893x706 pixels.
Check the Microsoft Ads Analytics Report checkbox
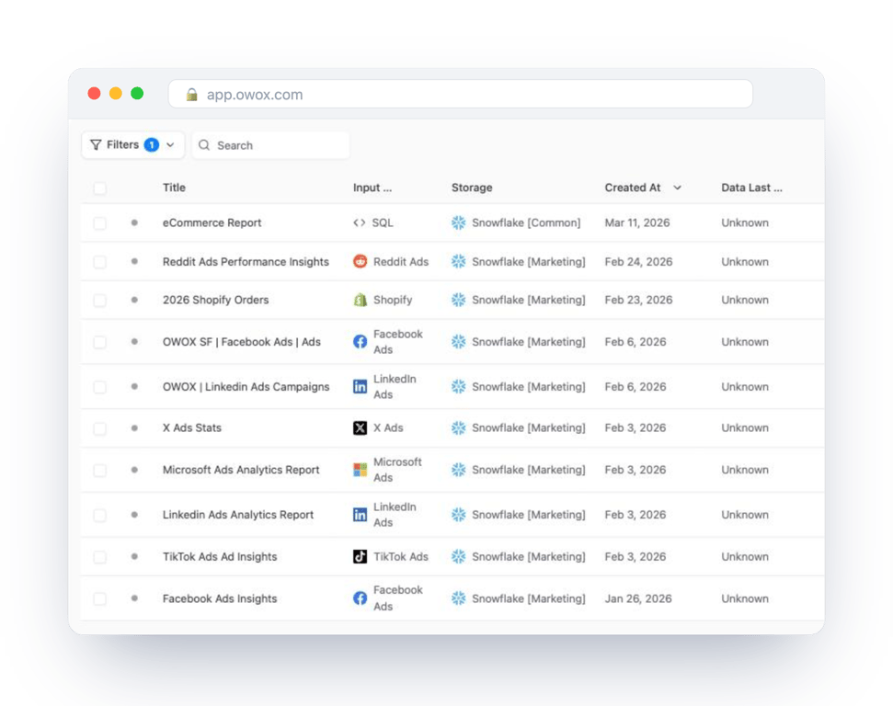point(99,470)
